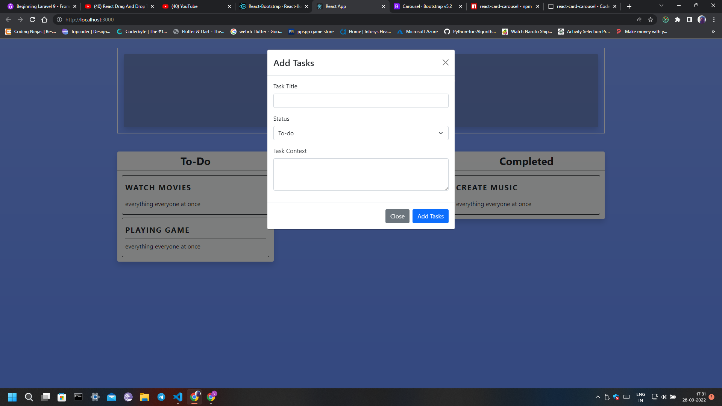Viewport: 722px width, 406px height.
Task: Open Coding Ninjas bookmark
Action: tap(31, 32)
